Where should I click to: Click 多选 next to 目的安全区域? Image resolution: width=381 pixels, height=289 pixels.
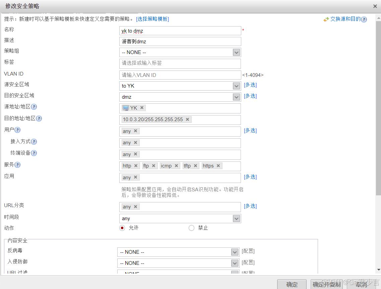[250, 96]
